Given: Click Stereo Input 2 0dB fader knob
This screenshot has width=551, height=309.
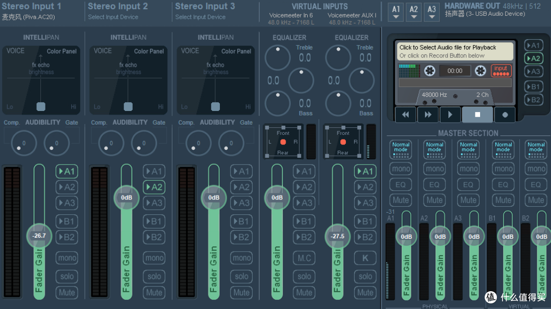Looking at the screenshot, I should coord(127,198).
